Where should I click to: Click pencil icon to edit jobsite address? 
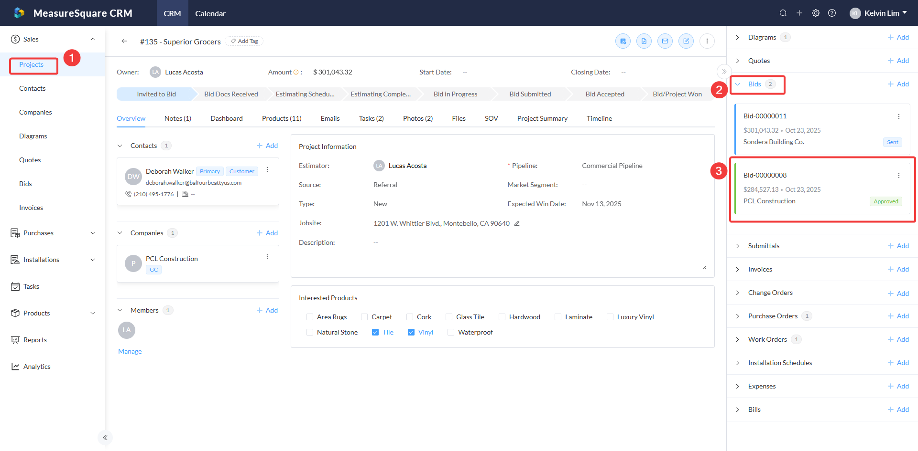click(517, 223)
